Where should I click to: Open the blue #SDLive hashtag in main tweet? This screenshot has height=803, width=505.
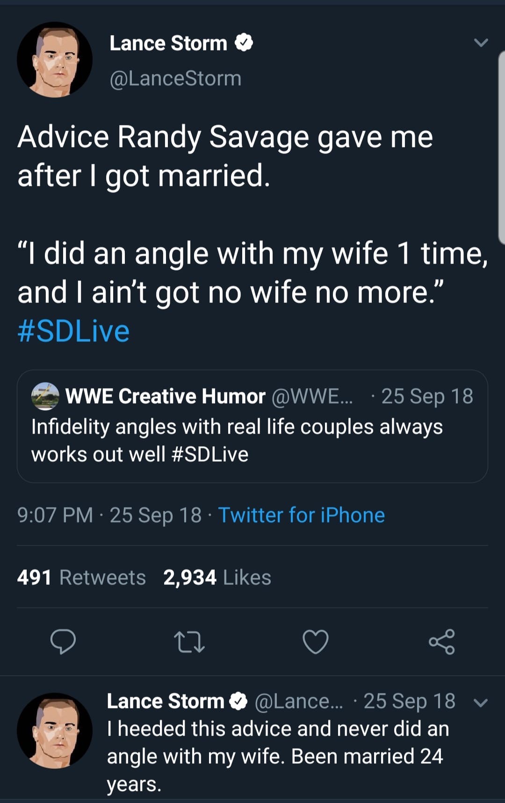(73, 331)
